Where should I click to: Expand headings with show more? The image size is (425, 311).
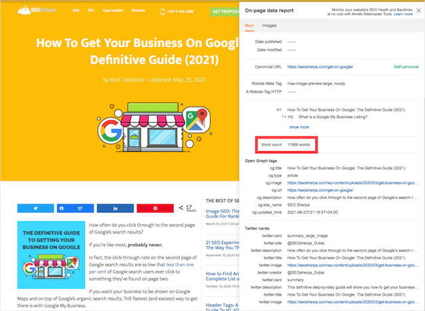(299, 127)
